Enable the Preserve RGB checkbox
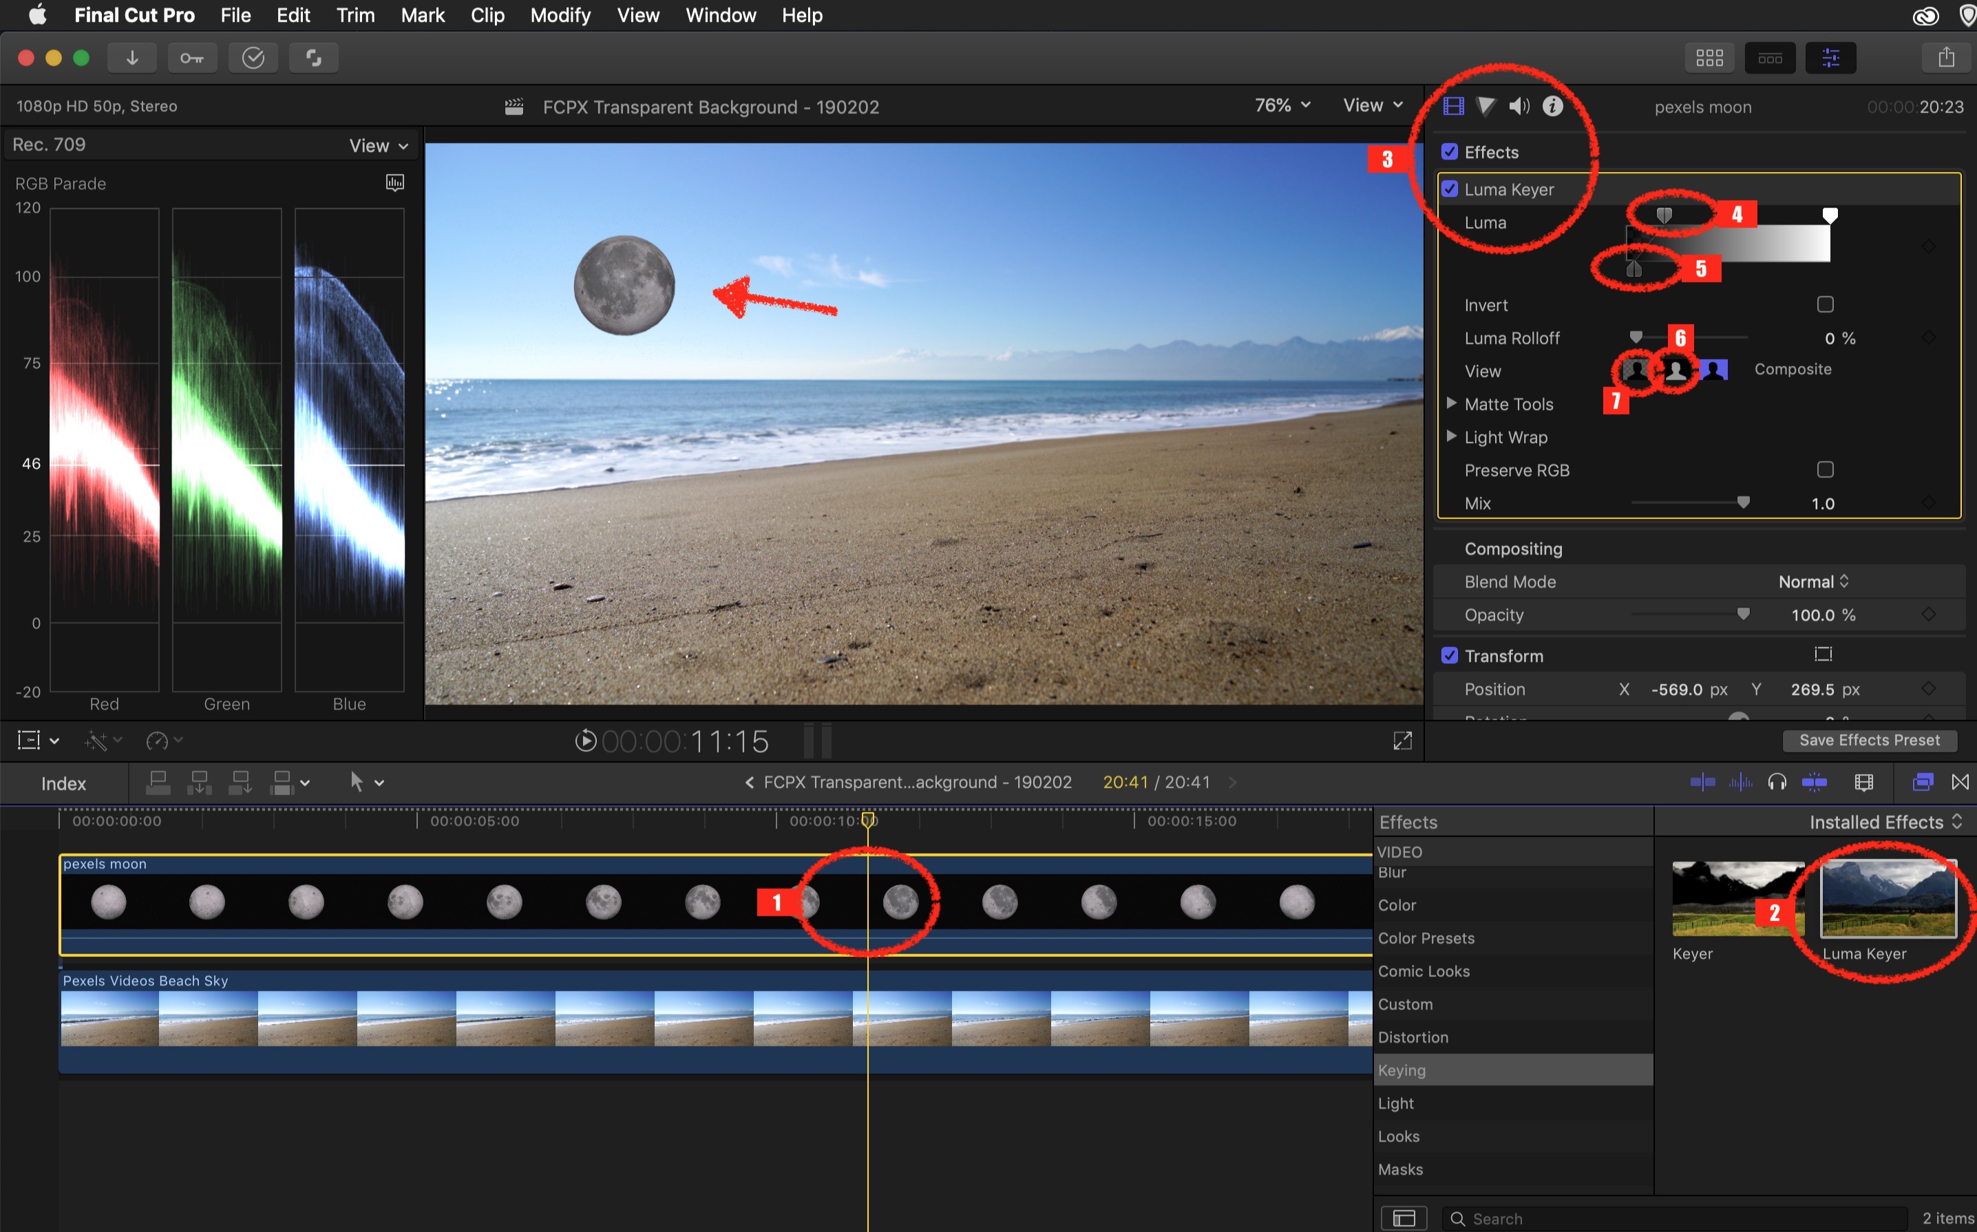The width and height of the screenshot is (1977, 1232). 1823,470
